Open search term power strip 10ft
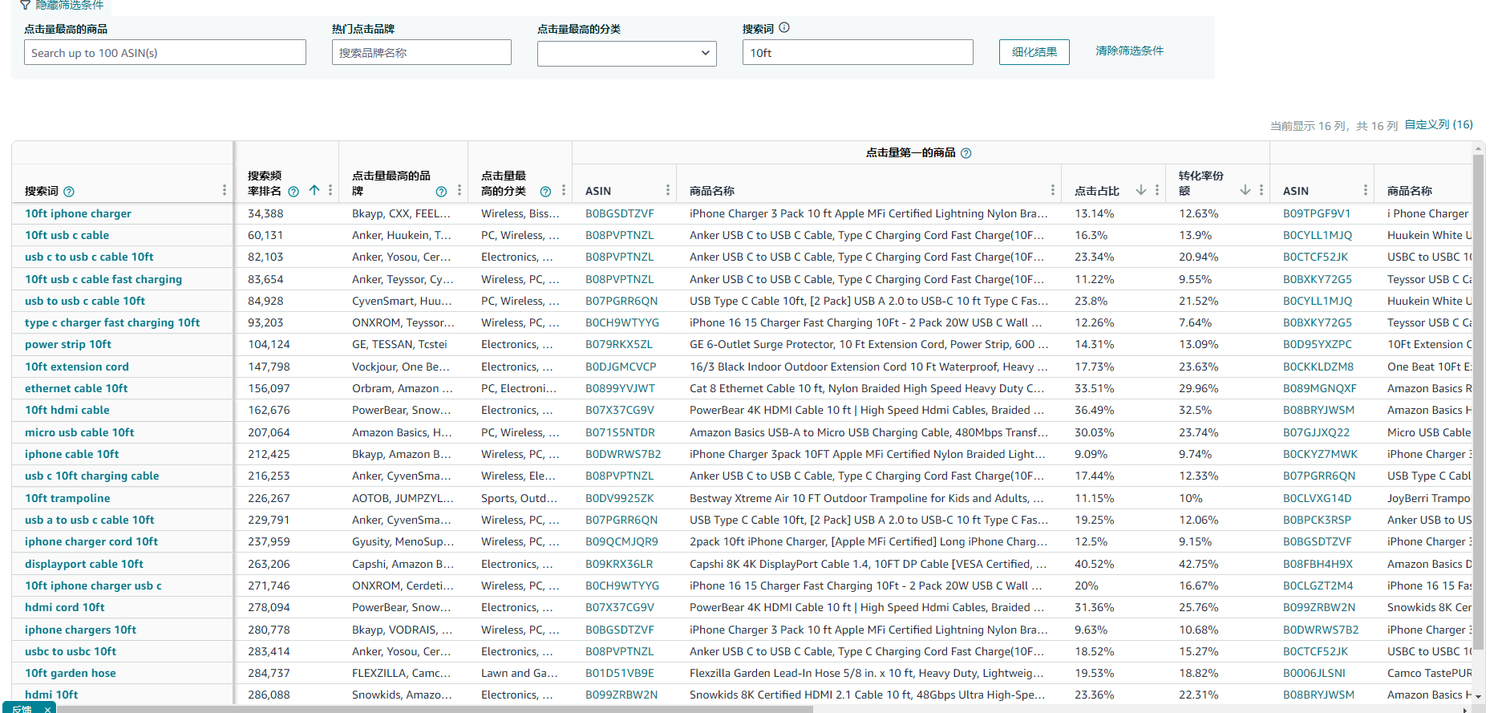This screenshot has width=1498, height=713. pyautogui.click(x=68, y=344)
